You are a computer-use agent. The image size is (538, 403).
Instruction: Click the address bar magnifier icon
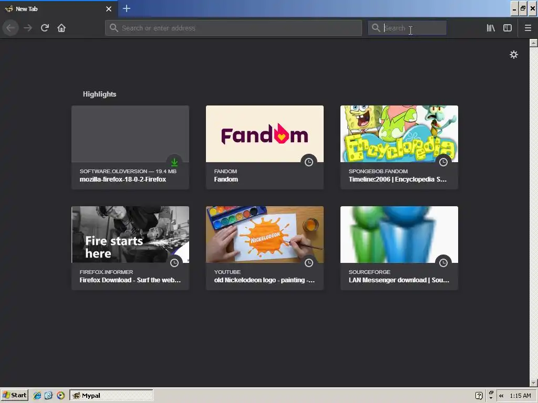click(113, 28)
